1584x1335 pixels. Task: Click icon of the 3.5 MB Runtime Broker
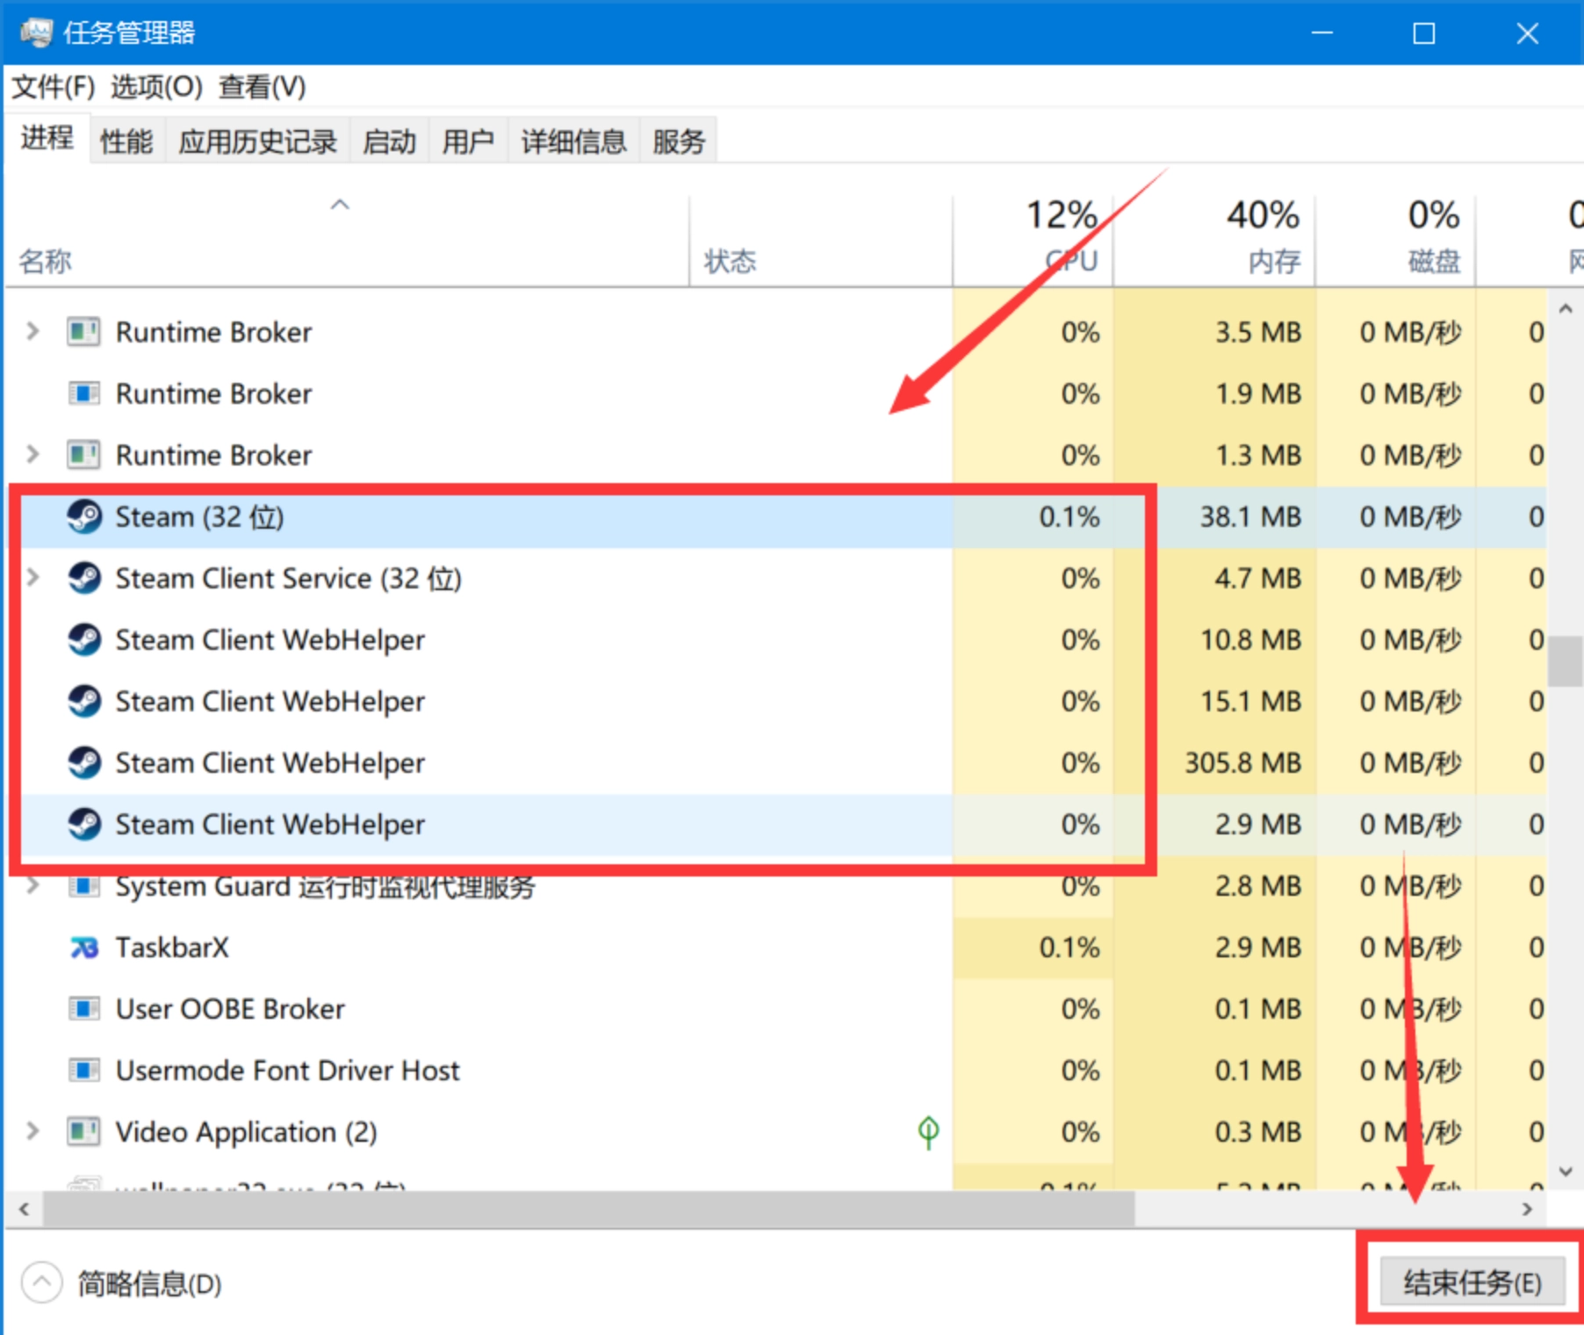coord(84,332)
